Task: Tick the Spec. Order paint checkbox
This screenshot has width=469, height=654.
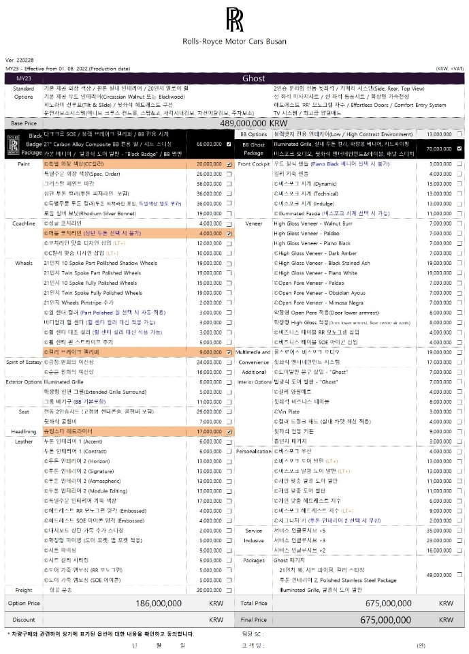Action: (229, 174)
